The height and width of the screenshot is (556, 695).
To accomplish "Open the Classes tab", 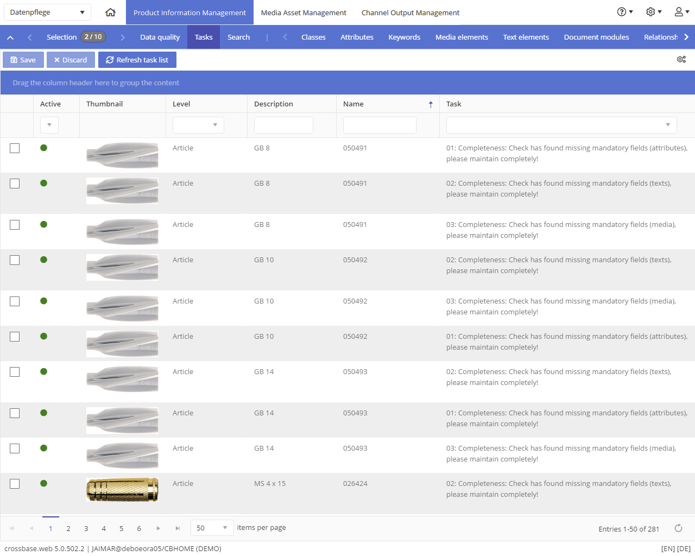I will (313, 37).
